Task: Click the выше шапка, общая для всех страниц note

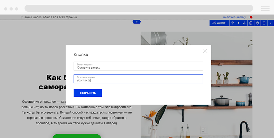Action: pos(51,17)
